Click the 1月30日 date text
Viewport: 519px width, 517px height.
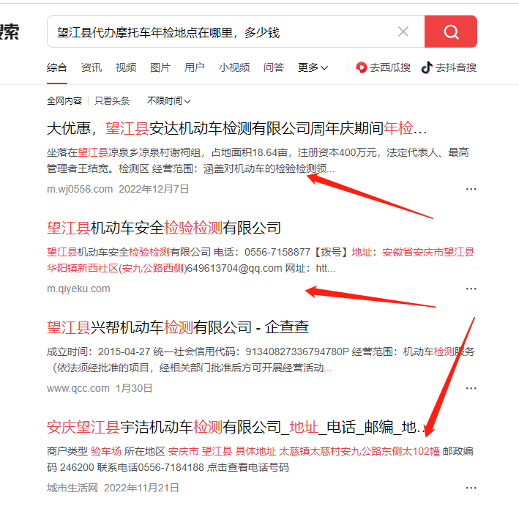click(x=134, y=388)
